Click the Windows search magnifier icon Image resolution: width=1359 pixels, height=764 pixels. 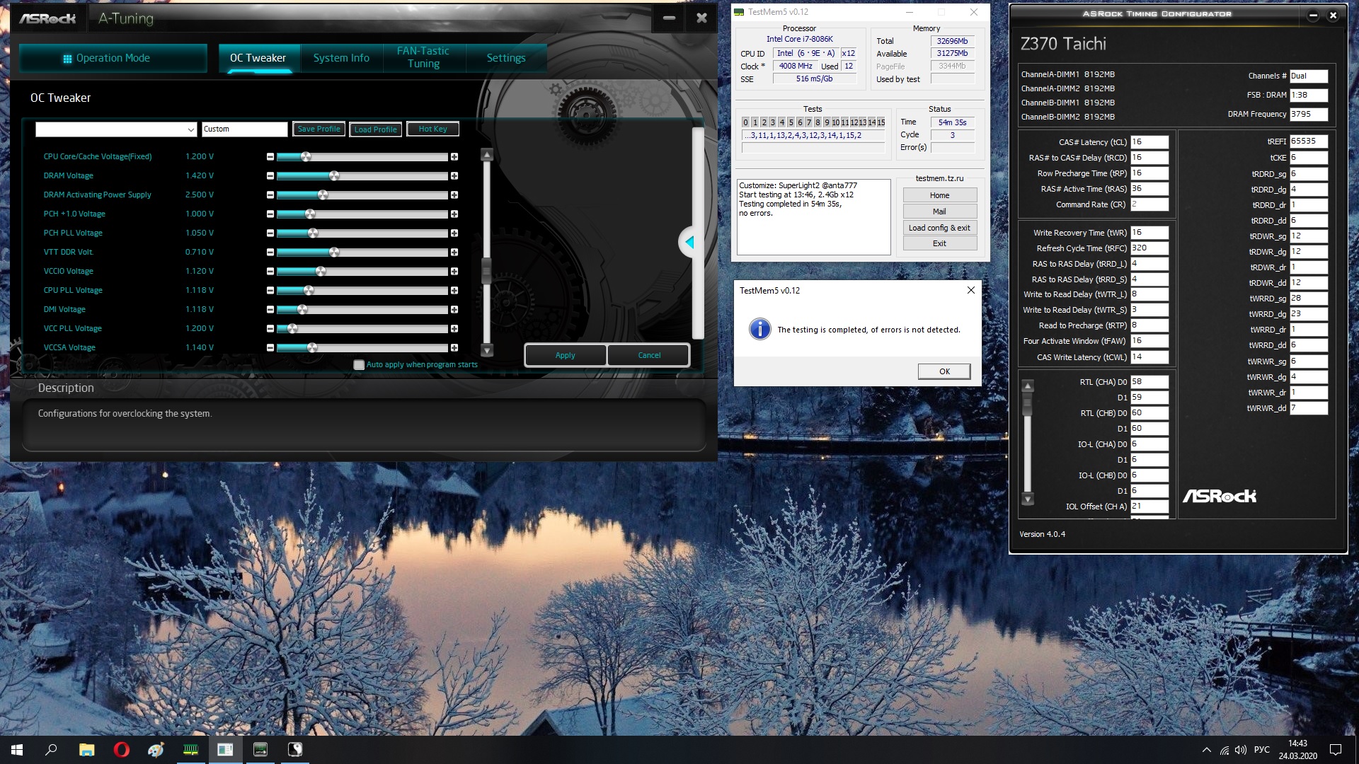(x=51, y=750)
